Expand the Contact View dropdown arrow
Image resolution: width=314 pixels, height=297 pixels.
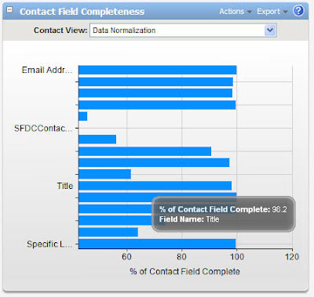point(270,31)
